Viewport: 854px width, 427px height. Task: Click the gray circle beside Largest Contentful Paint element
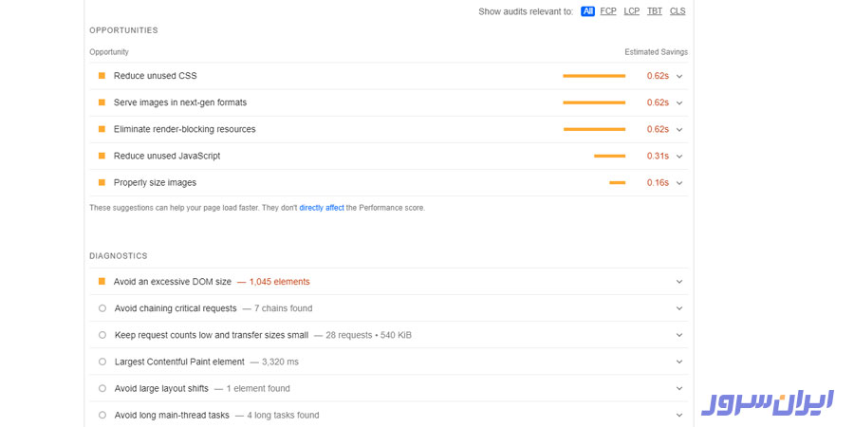pyautogui.click(x=102, y=362)
